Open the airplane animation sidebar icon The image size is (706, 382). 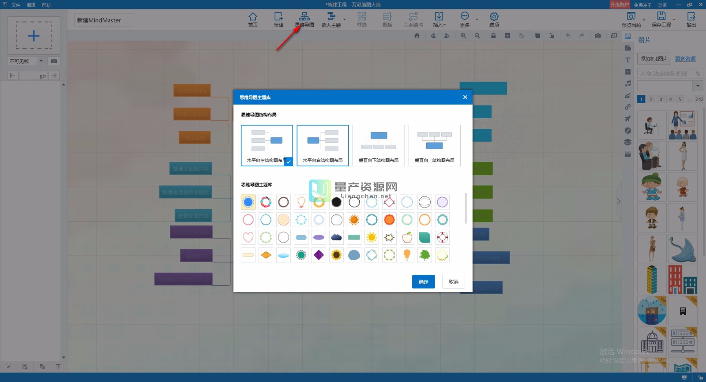pos(627,119)
